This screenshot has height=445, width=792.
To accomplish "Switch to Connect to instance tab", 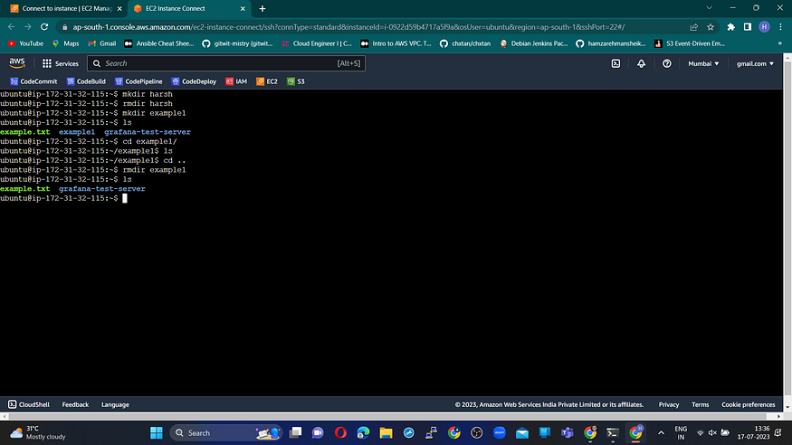I will click(x=66, y=8).
